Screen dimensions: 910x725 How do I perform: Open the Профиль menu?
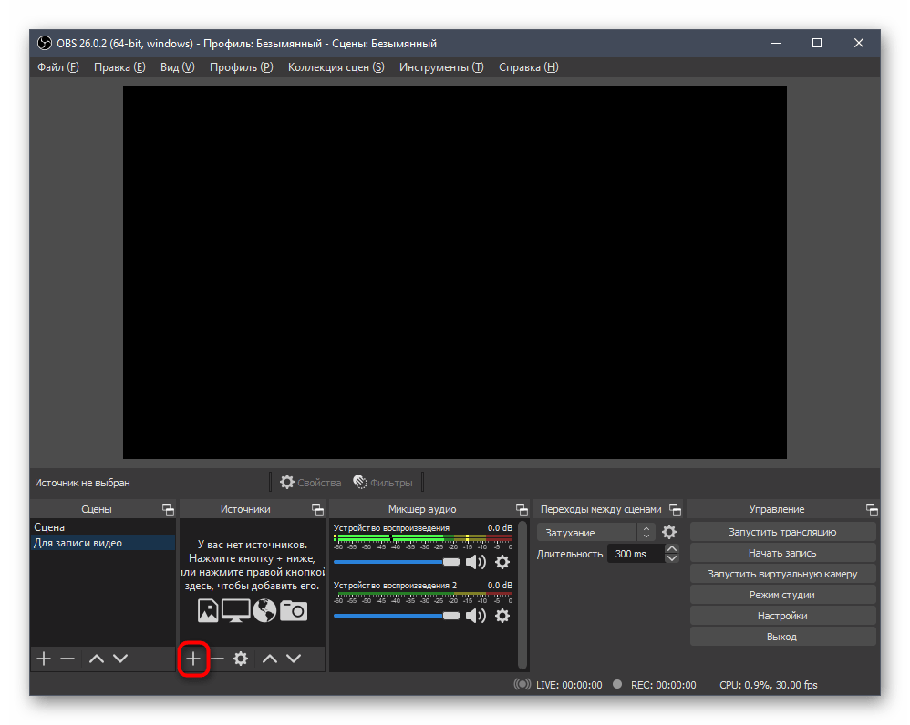pyautogui.click(x=242, y=67)
